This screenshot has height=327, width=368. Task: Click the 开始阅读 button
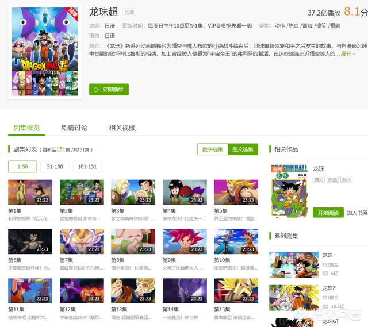(x=328, y=213)
